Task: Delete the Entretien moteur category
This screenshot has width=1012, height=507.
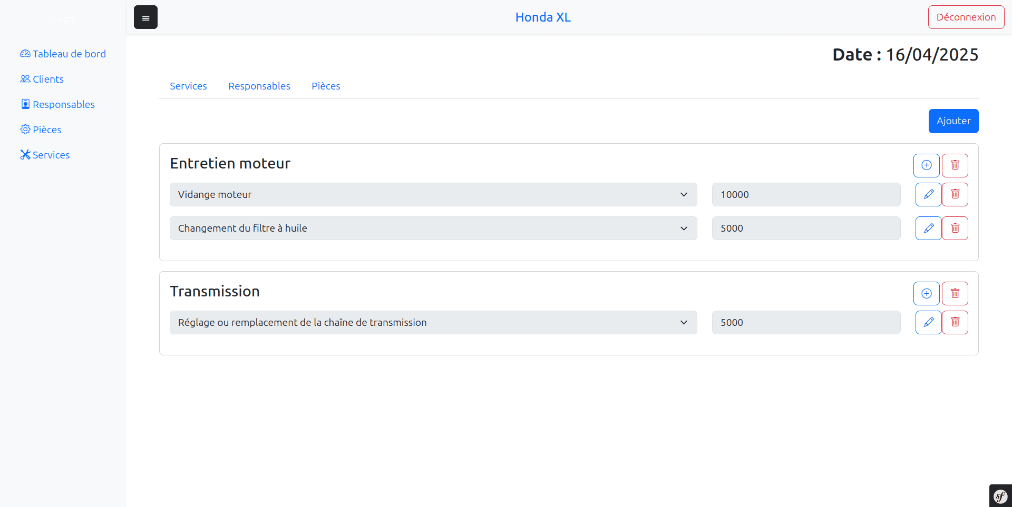Action: click(x=955, y=165)
